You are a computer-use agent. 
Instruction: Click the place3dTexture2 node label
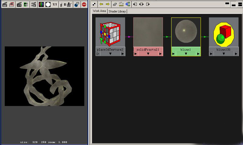110,49
